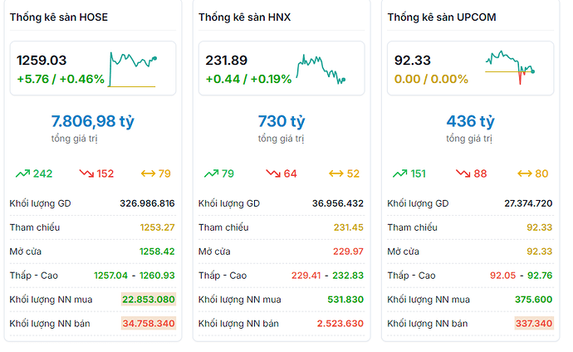Click the HNX red down-trend arrow icon
The height and width of the screenshot is (352, 573).
(x=273, y=174)
